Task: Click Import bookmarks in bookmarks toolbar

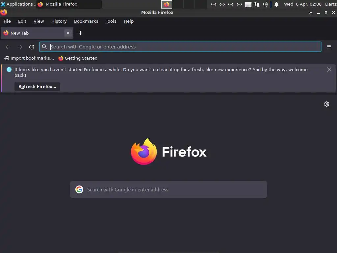Action: (x=29, y=58)
